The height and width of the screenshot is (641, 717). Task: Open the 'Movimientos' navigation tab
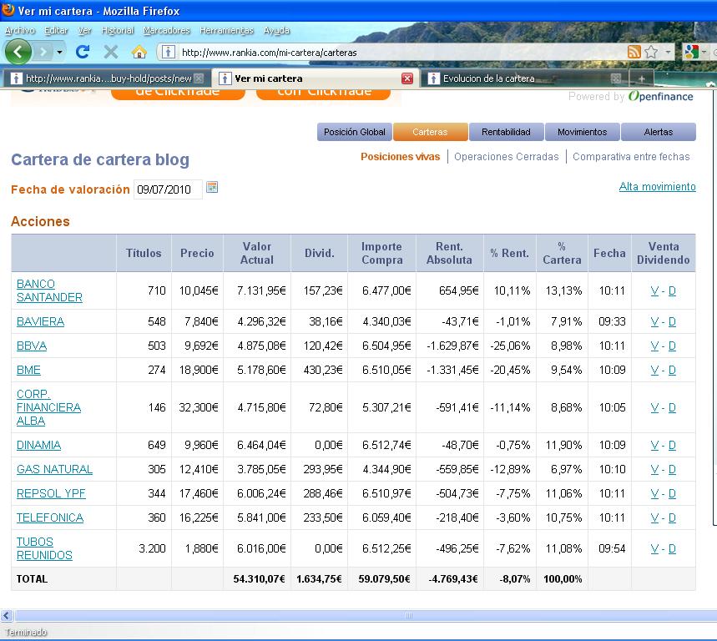point(583,132)
